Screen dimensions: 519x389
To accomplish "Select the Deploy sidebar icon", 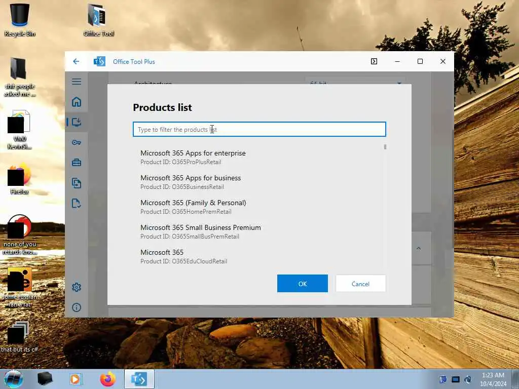I will [77, 122].
